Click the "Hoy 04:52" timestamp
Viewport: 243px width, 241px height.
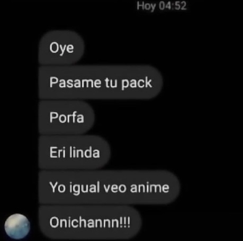coord(161,6)
